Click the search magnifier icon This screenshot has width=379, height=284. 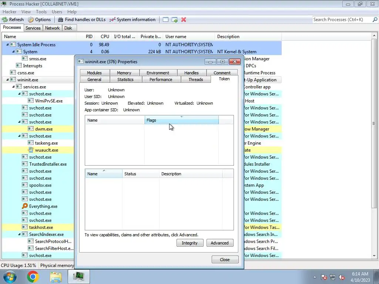(x=375, y=20)
